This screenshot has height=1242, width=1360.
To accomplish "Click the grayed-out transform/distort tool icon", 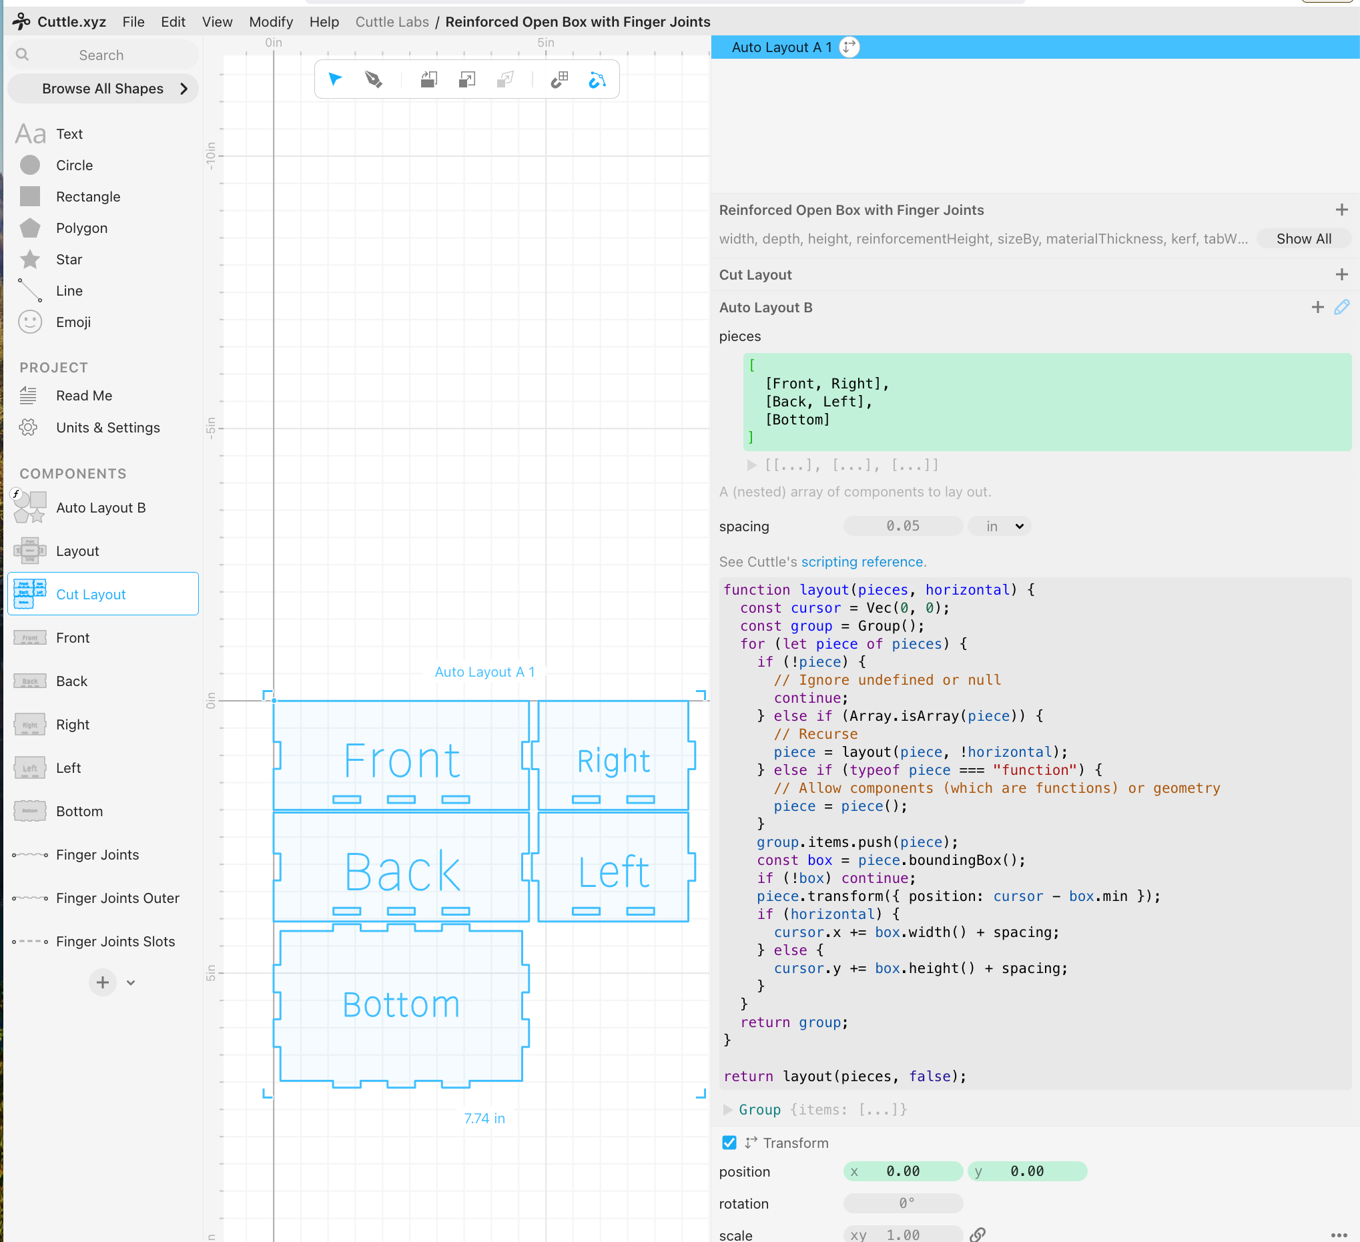I will (x=505, y=79).
